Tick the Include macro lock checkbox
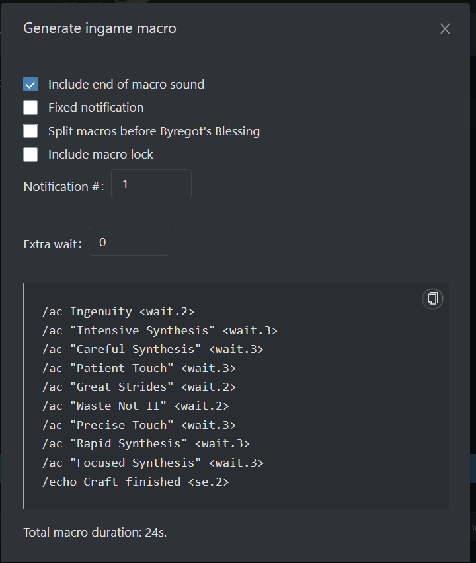The width and height of the screenshot is (476, 563). 30,155
